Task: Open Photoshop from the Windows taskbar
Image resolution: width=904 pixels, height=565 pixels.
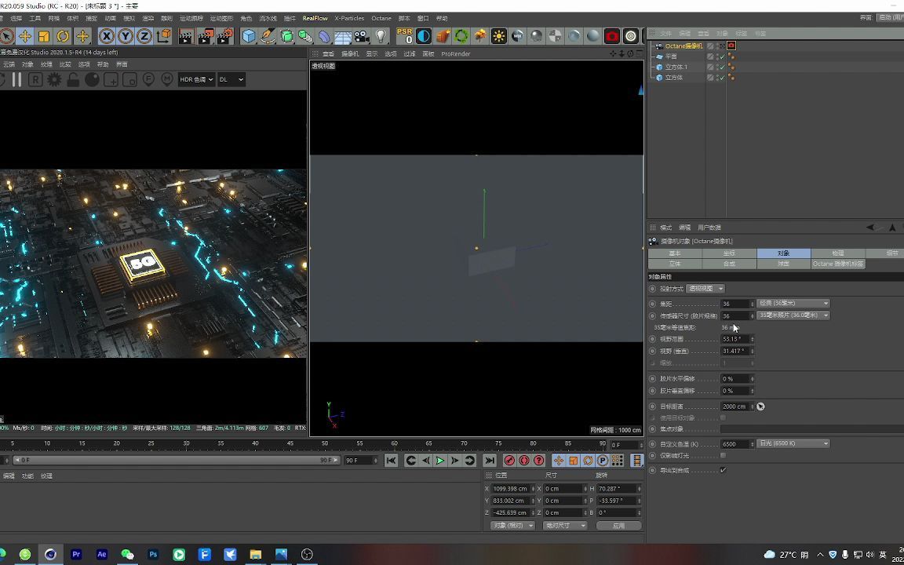Action: pos(152,554)
